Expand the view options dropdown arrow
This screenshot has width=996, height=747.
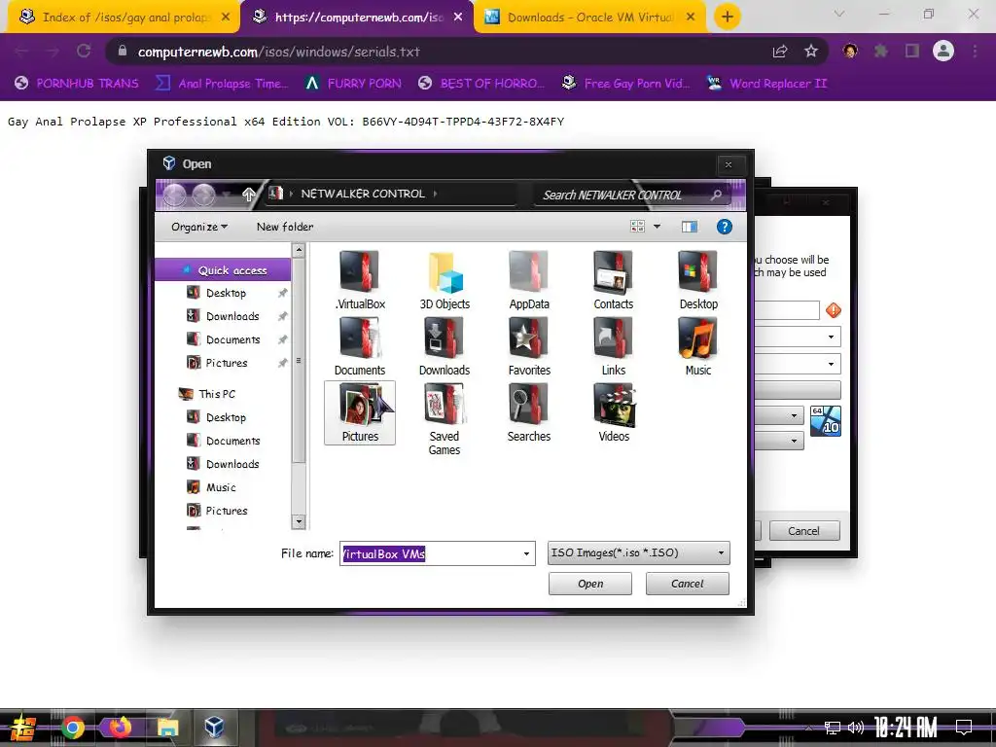[657, 226]
